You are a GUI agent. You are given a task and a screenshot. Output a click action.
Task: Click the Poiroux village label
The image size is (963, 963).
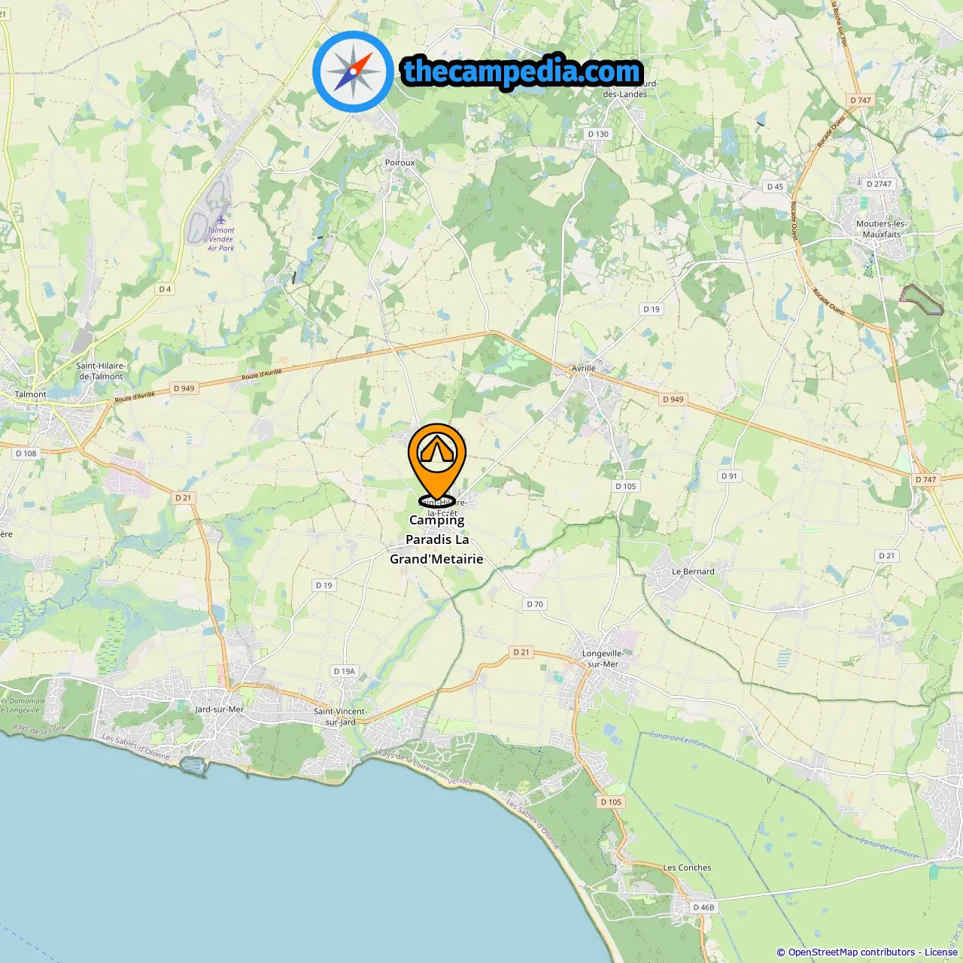[399, 163]
